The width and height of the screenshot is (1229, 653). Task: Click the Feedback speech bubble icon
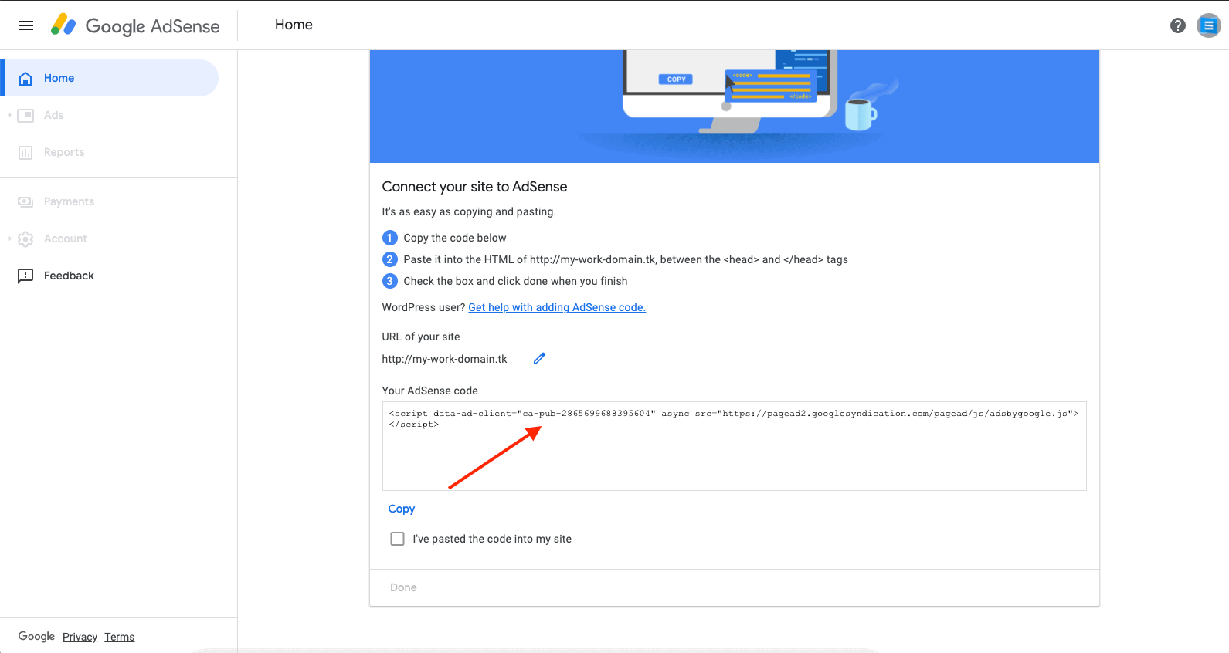tap(25, 276)
